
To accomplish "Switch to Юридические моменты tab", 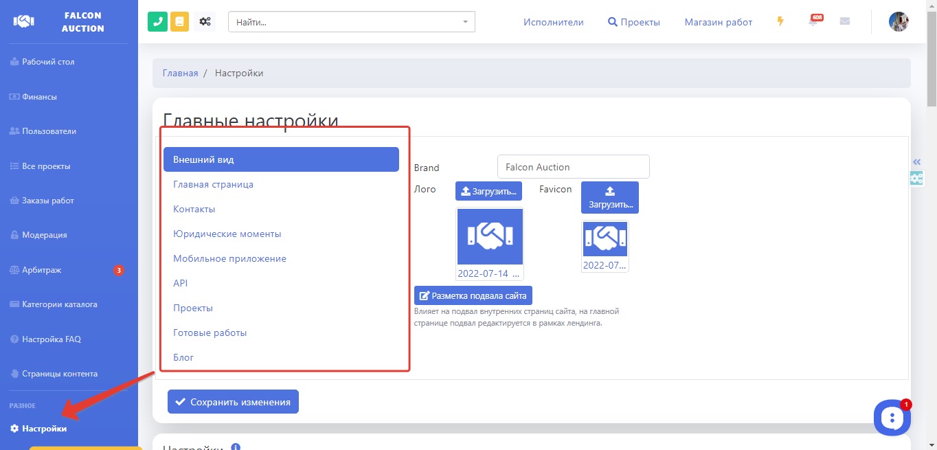I will (x=227, y=234).
